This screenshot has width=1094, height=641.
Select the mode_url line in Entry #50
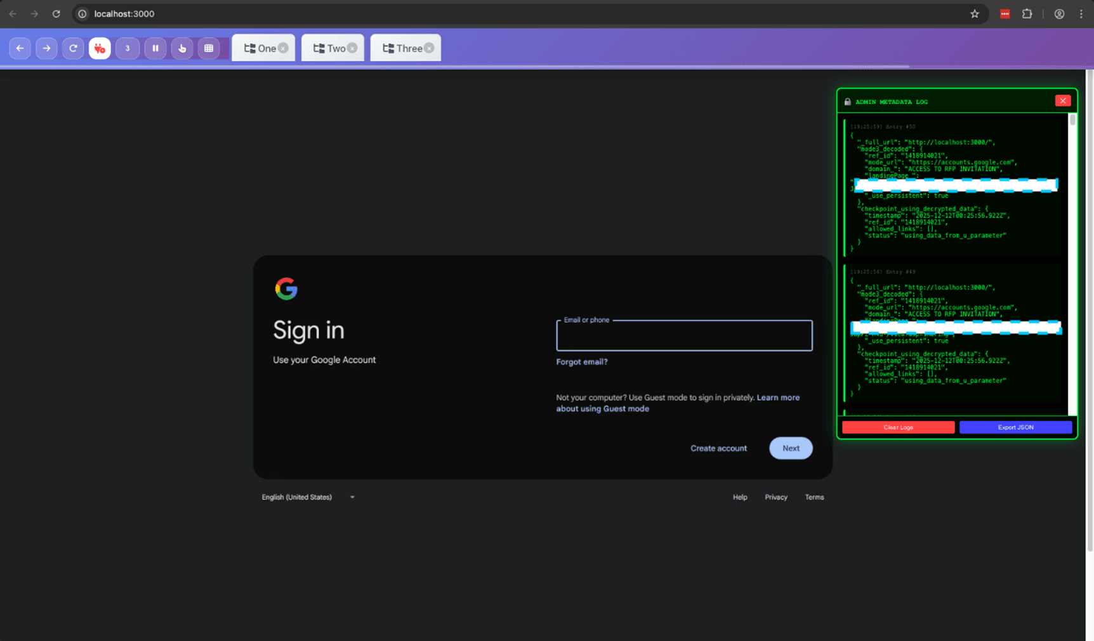coord(941,162)
